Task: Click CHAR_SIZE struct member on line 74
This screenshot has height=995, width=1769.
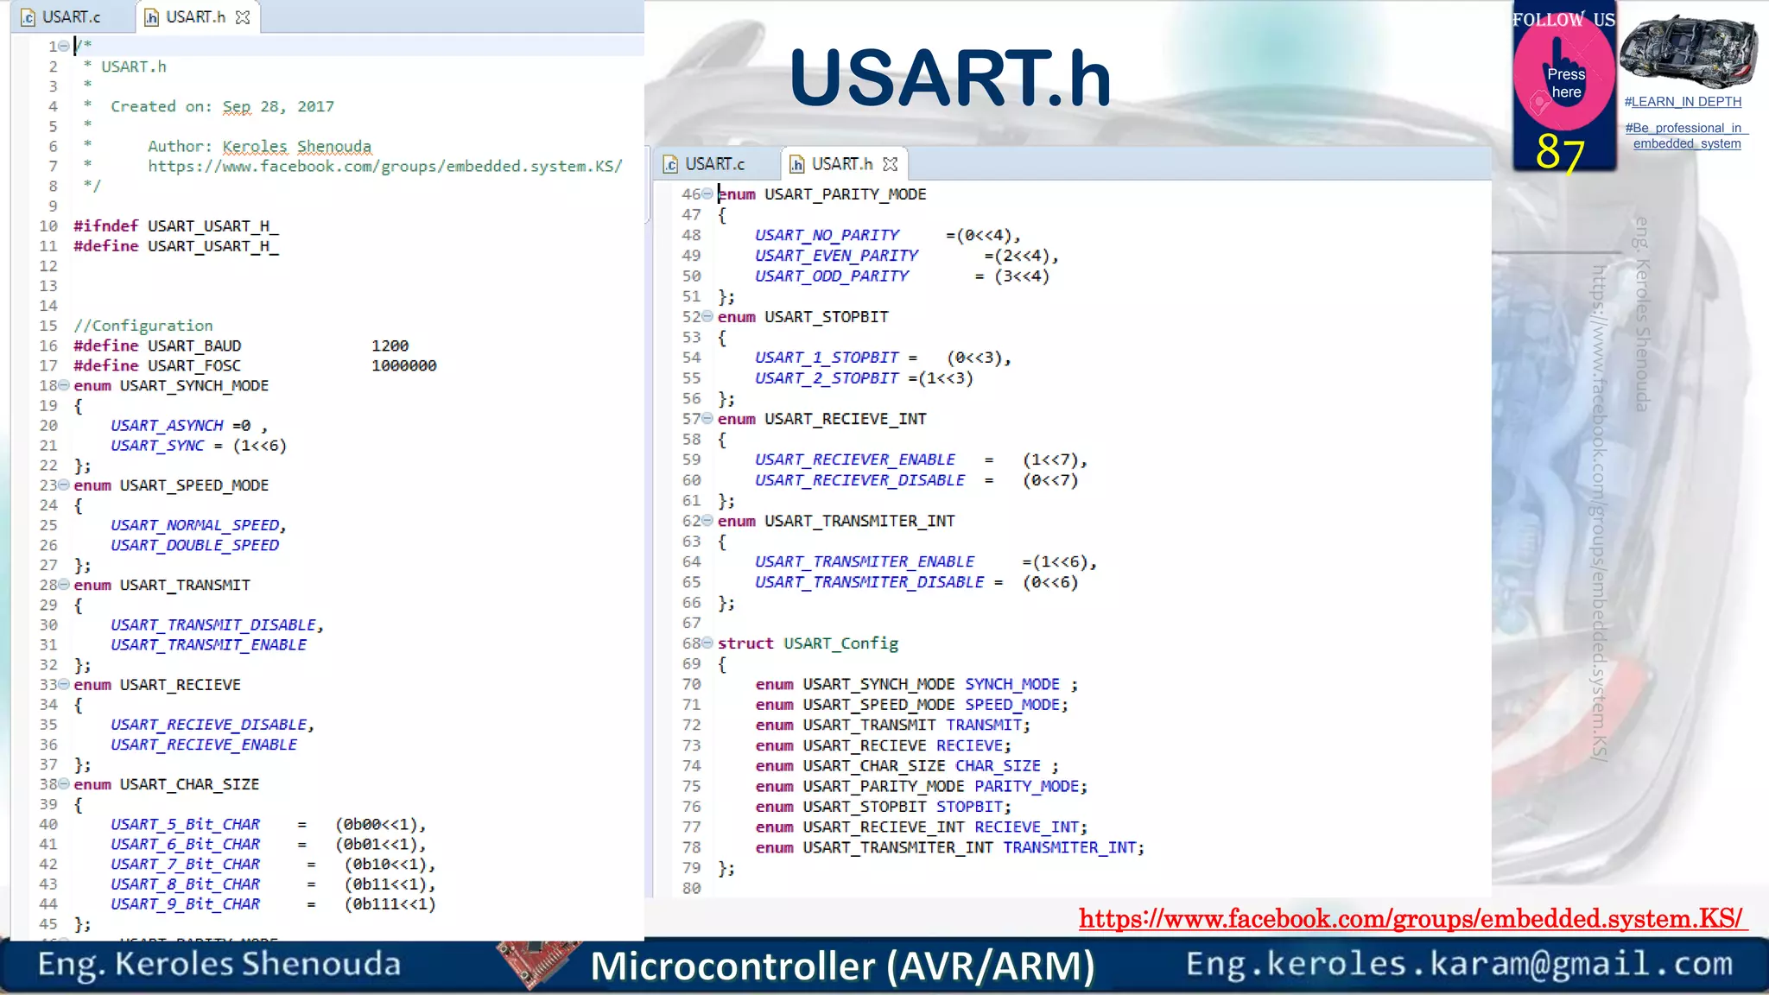Action: click(998, 765)
